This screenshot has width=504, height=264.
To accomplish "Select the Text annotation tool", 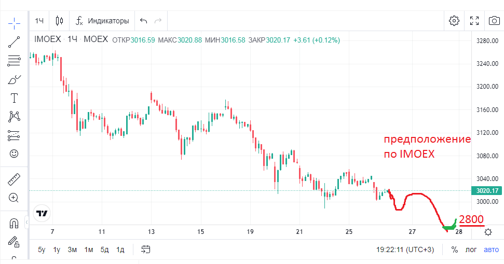I will pyautogui.click(x=14, y=98).
